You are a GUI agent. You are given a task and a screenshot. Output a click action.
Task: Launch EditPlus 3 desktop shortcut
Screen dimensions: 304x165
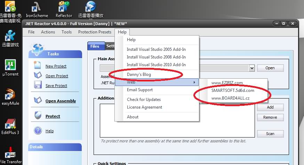tap(10, 126)
